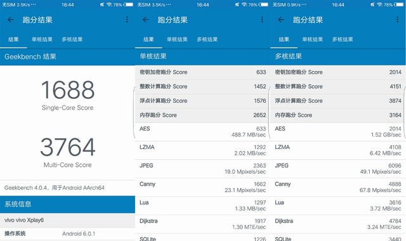Tap 多核结果 section header in right screen
The height and width of the screenshot is (241, 406).
click(x=338, y=56)
